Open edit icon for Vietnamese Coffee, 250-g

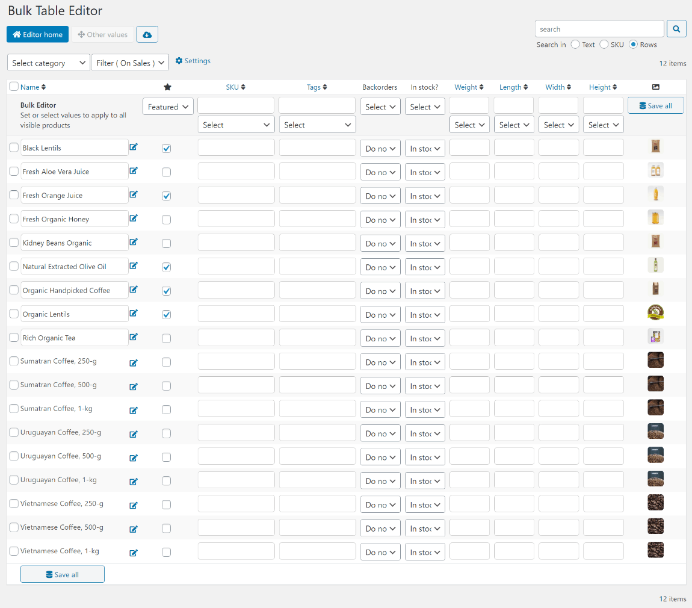click(x=133, y=506)
